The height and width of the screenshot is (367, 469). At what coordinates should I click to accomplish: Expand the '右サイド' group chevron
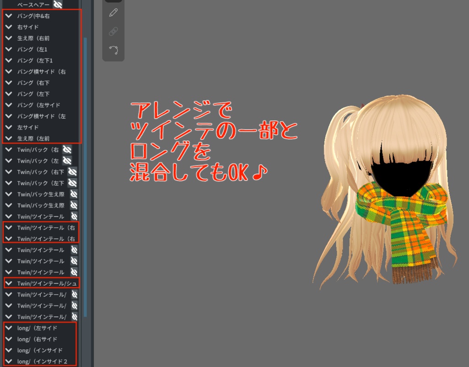point(9,27)
